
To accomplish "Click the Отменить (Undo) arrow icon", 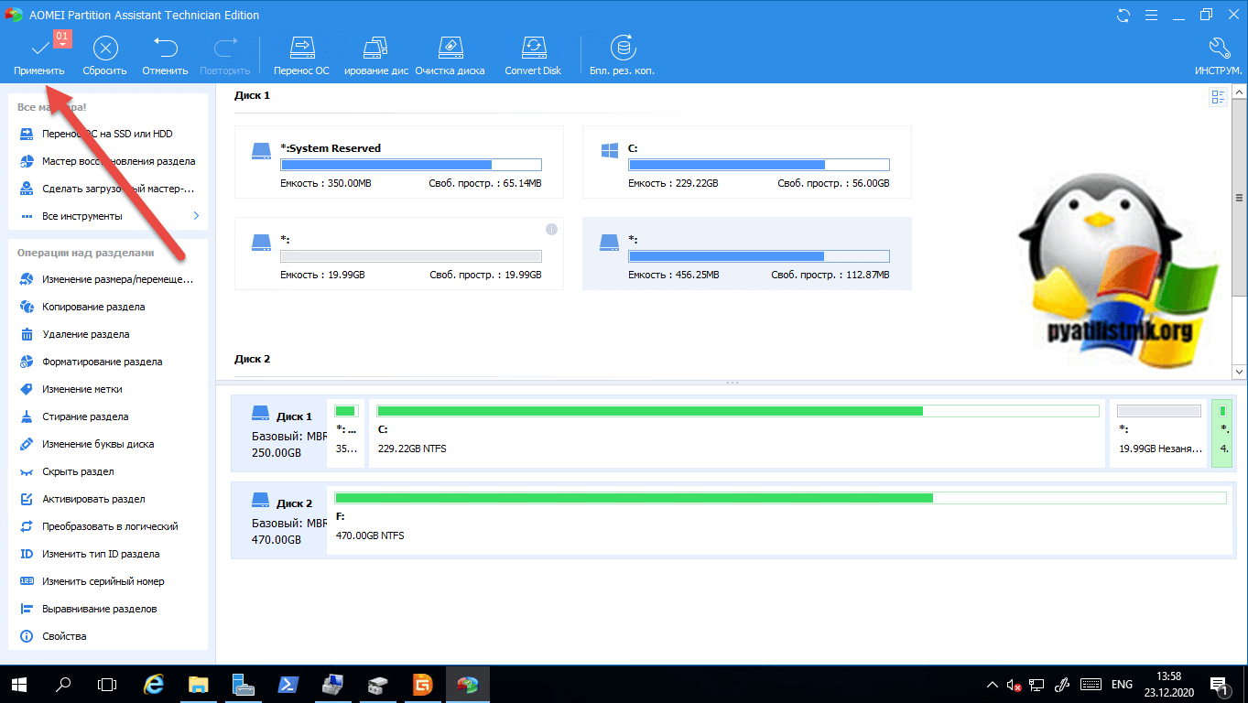I will 165,48.
